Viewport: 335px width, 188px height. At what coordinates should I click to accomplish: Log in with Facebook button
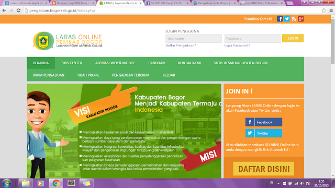coord(264,122)
